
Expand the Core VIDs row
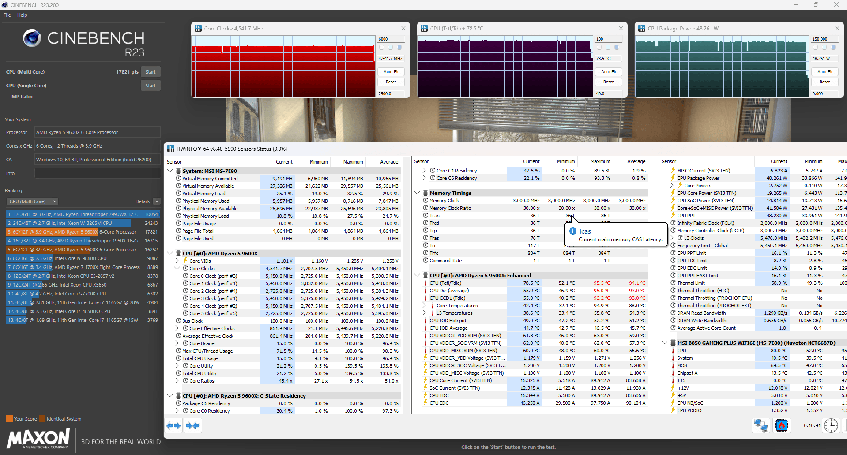177,261
